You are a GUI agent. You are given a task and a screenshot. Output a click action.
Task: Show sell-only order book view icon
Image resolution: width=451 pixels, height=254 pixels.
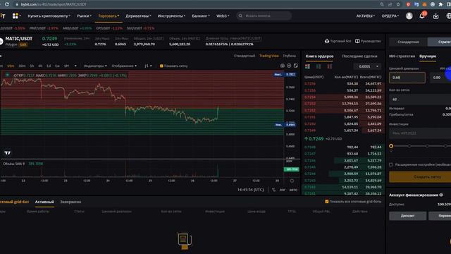(x=329, y=66)
